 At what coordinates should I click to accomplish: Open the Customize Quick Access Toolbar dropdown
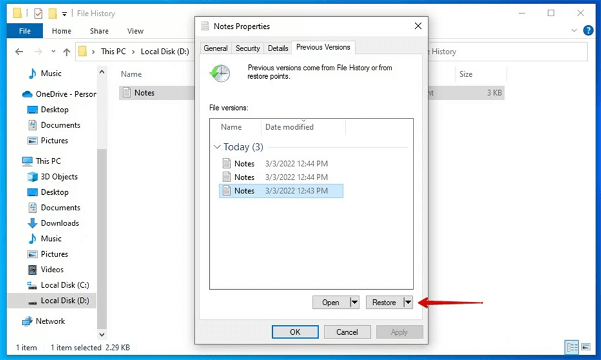tap(64, 13)
